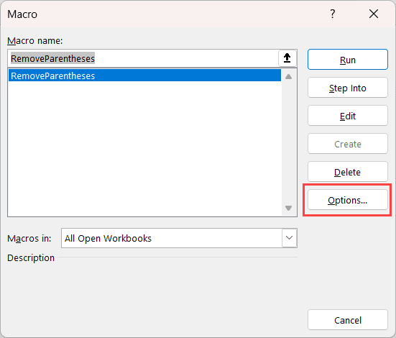Click the Description label
396x338 pixels.
point(31,257)
